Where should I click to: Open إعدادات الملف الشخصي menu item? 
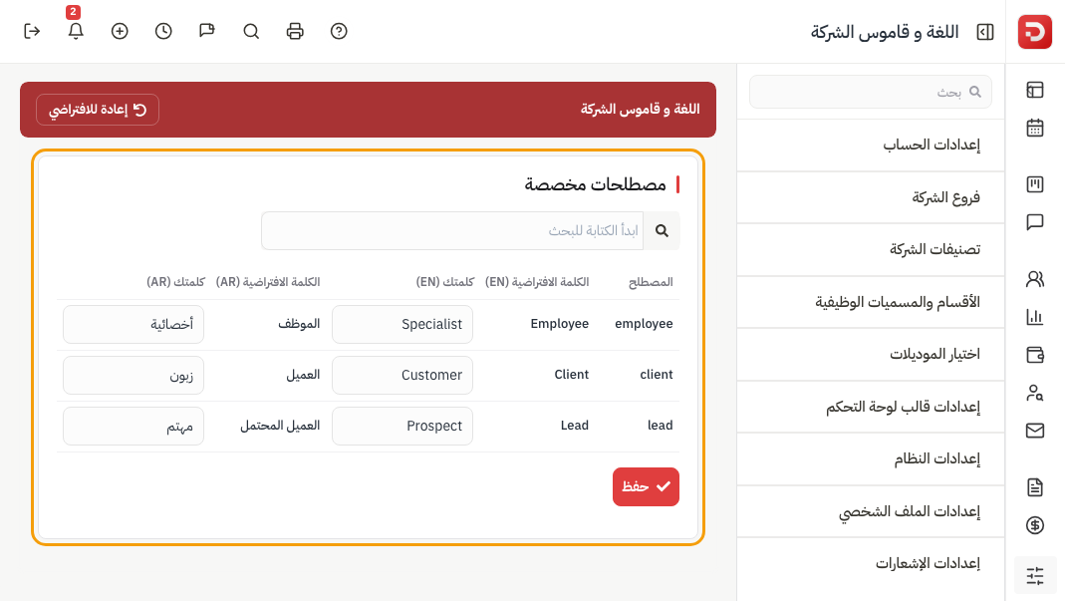870,511
